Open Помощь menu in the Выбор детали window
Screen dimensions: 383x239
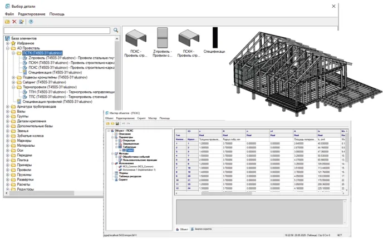pyautogui.click(x=57, y=14)
